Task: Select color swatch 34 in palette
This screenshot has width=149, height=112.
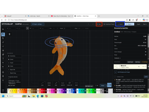Action: click(x=73, y=91)
